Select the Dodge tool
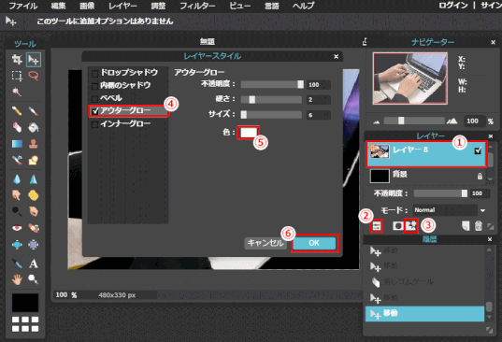Viewport: 502px width, 342px height. 17,211
